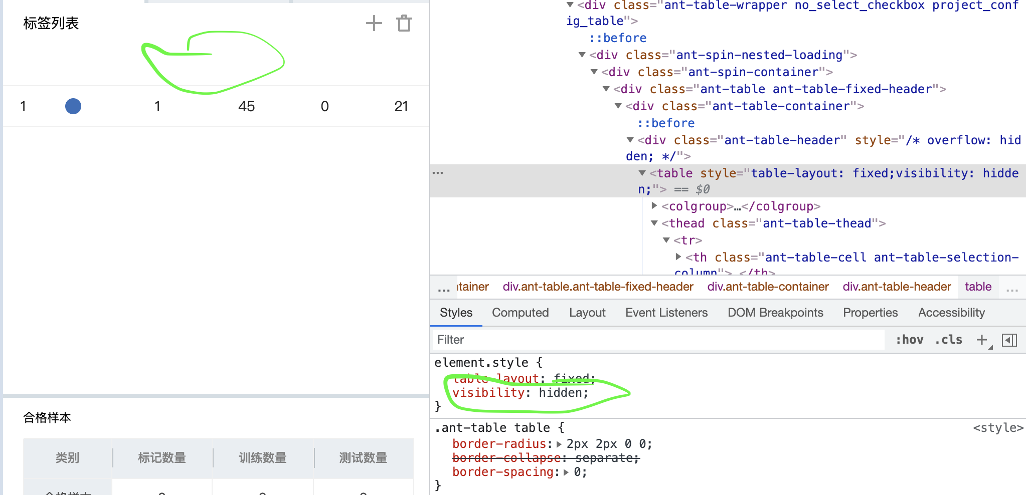Click the blue status dot in the tag row
Screen dimensions: 1026x495
point(73,106)
